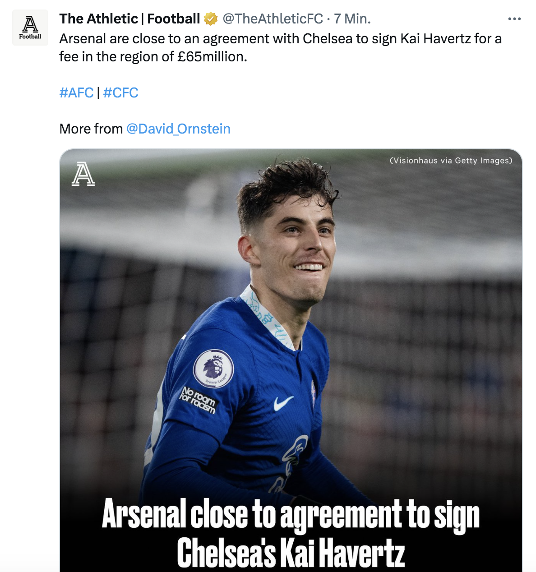Click the Visionhaus via Getty Images credit
The height and width of the screenshot is (572, 536).
coord(451,161)
